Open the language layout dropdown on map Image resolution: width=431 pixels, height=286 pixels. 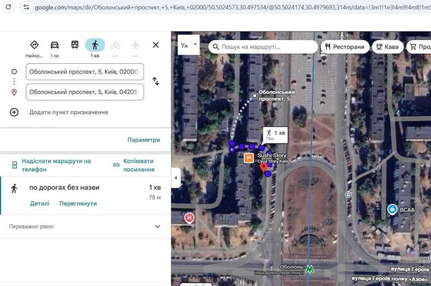(196, 45)
